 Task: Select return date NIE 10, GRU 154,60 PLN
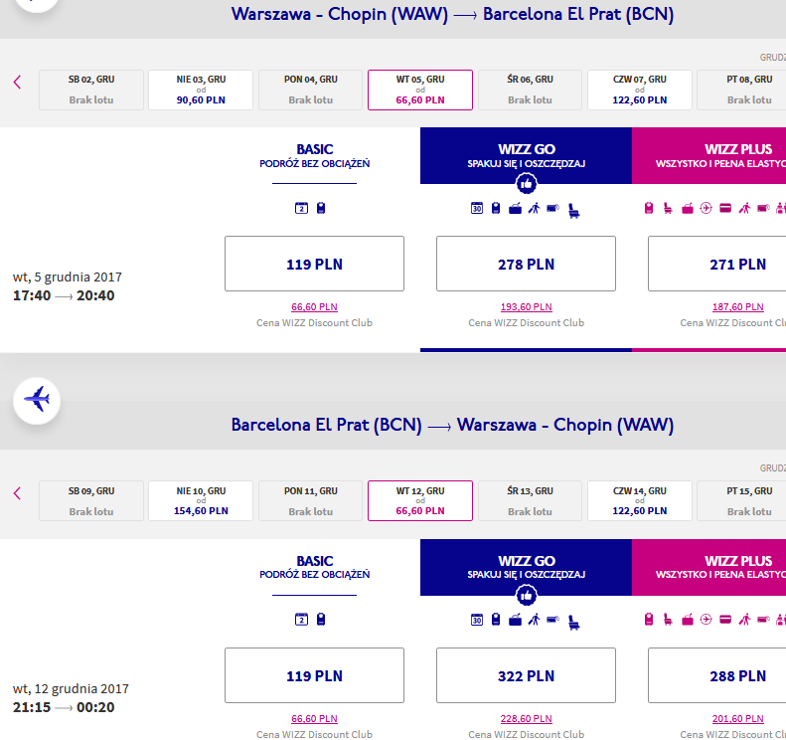(x=201, y=500)
